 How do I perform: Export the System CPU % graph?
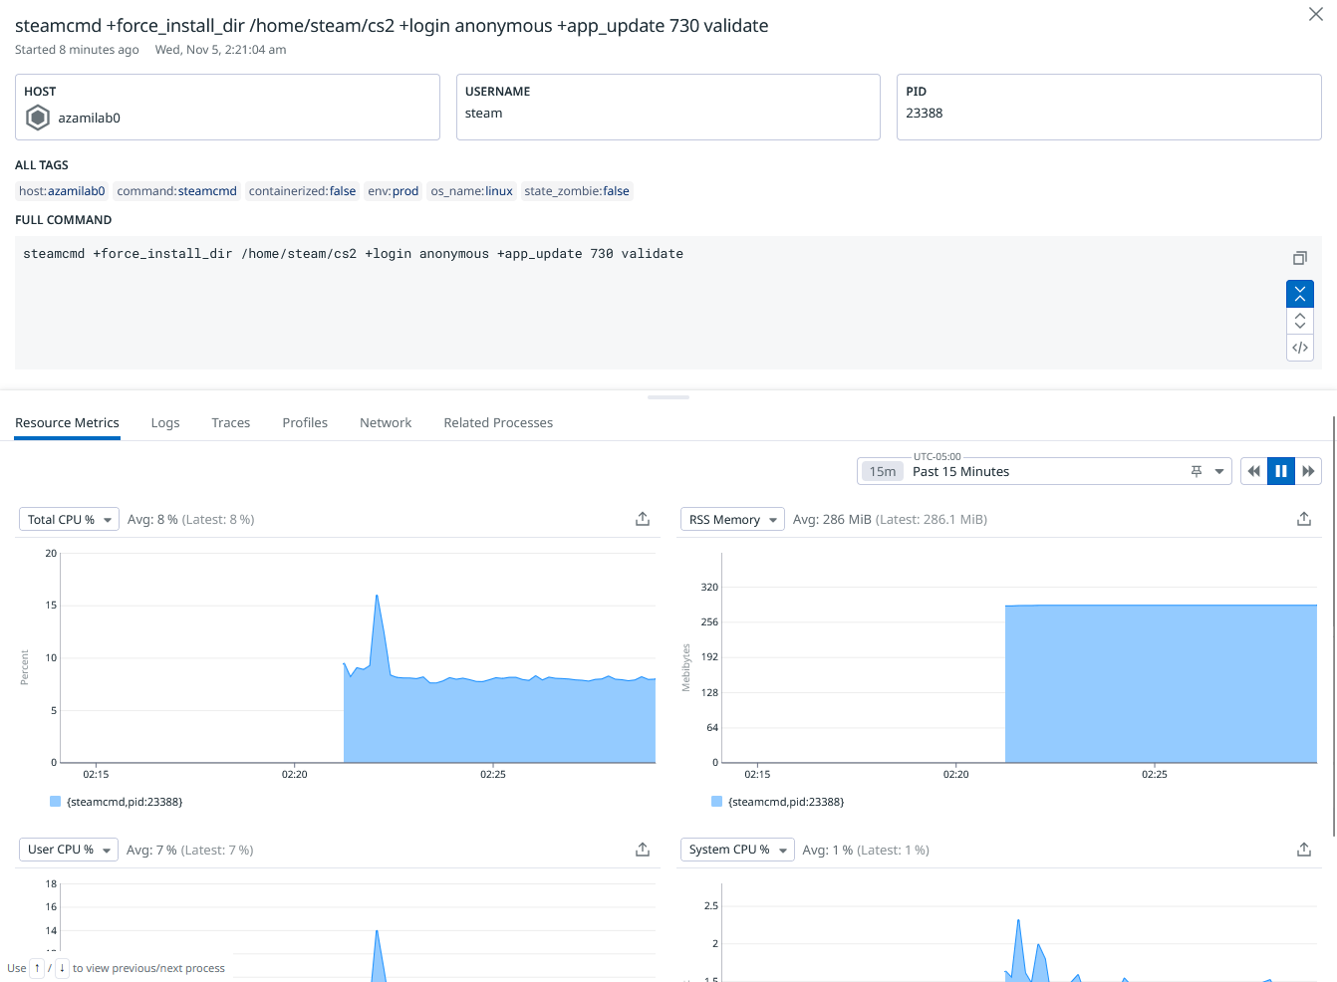[x=1303, y=850]
